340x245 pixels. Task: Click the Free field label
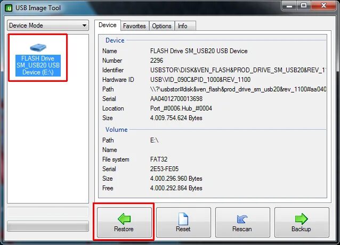tap(108, 188)
